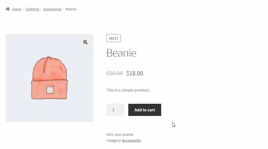The height and width of the screenshot is (149, 268).
Task: Click the $18.00 sale price
Action: pos(135,73)
